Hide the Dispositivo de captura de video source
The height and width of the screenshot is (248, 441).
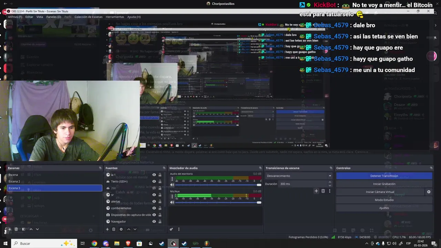click(x=154, y=215)
